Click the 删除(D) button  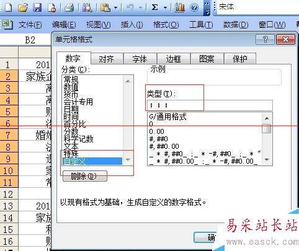point(84,176)
